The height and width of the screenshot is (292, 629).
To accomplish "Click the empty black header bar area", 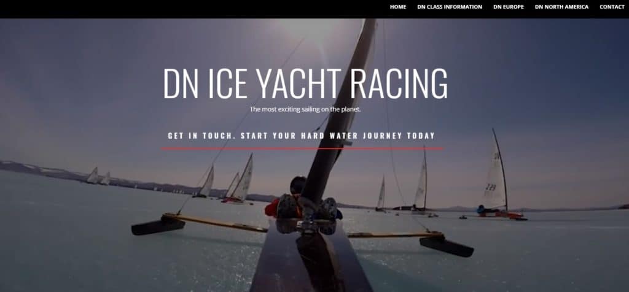I will pyautogui.click(x=192, y=9).
